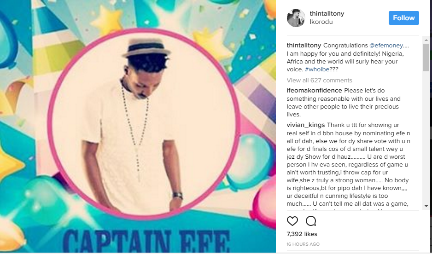Click the comment speech bubble icon
This screenshot has width=432, height=254.
[x=311, y=221]
